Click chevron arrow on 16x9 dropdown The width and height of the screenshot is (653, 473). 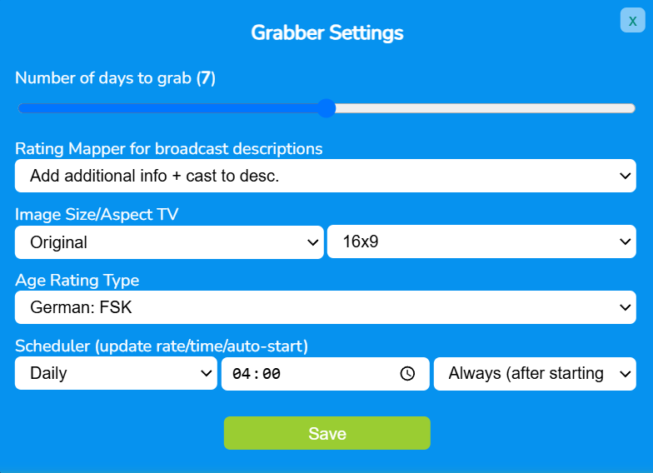[x=625, y=241]
